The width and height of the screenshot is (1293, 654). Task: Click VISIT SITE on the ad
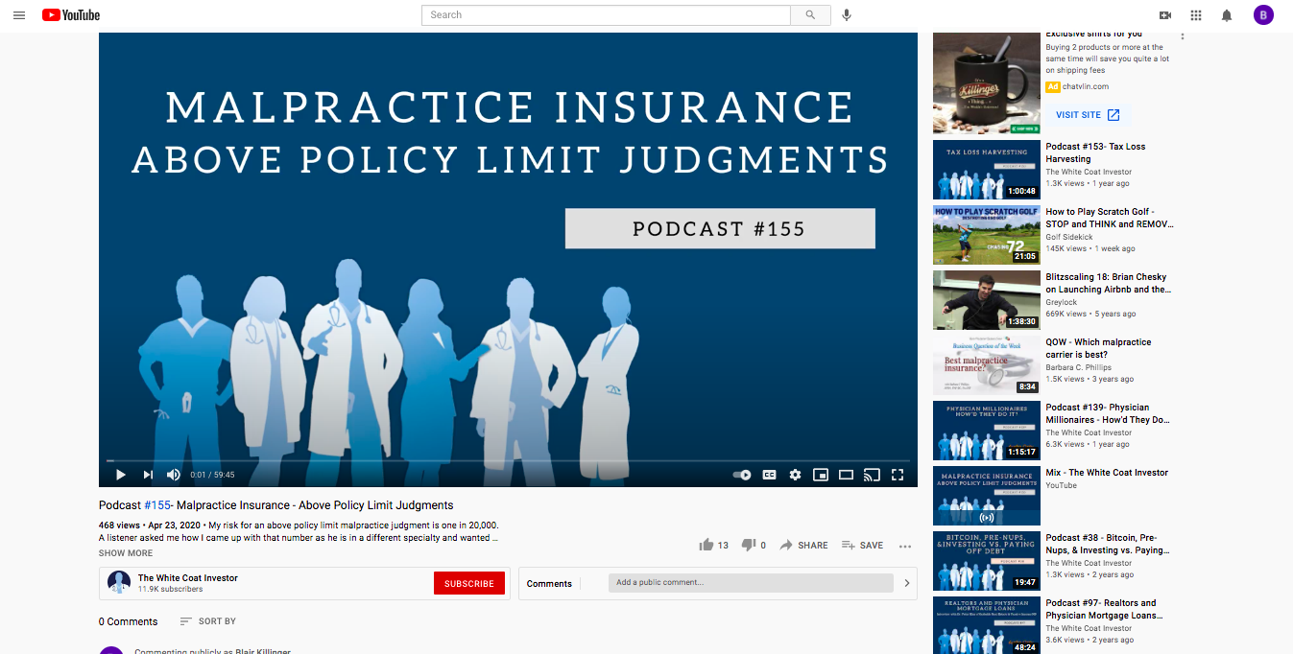pos(1089,115)
